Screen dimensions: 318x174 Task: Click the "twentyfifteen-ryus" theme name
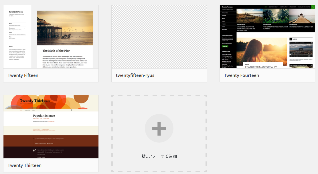[x=135, y=75]
